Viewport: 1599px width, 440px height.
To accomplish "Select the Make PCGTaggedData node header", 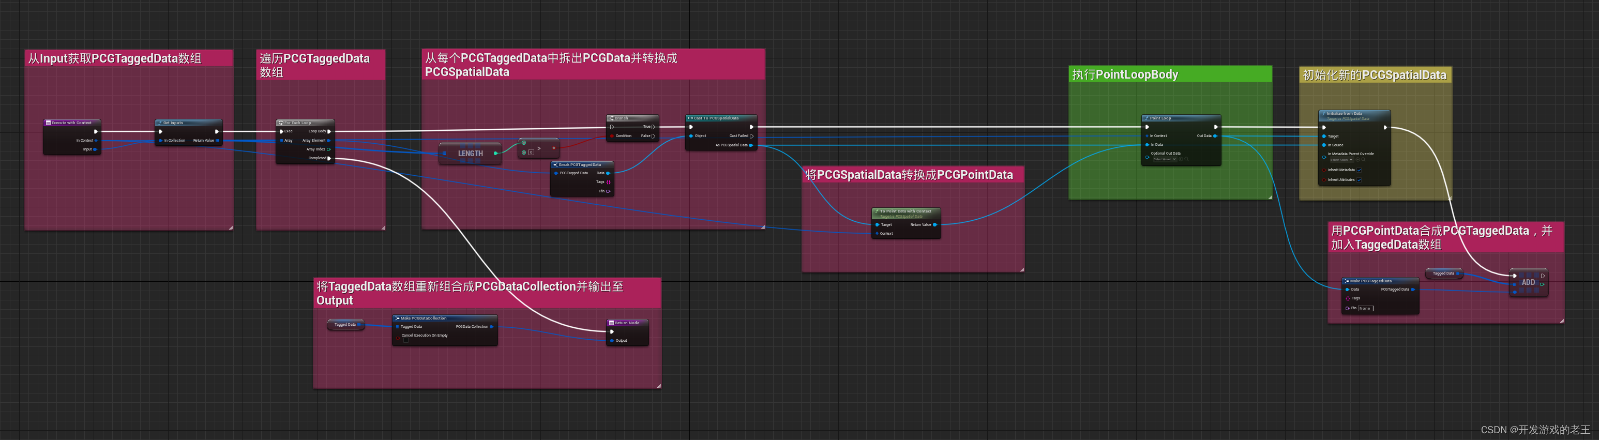I will click(1380, 281).
